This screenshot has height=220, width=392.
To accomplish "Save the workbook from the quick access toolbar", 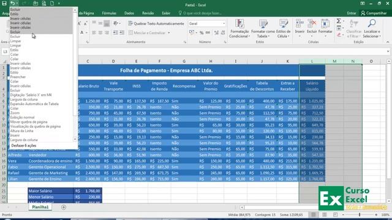I will pyautogui.click(x=4, y=3).
